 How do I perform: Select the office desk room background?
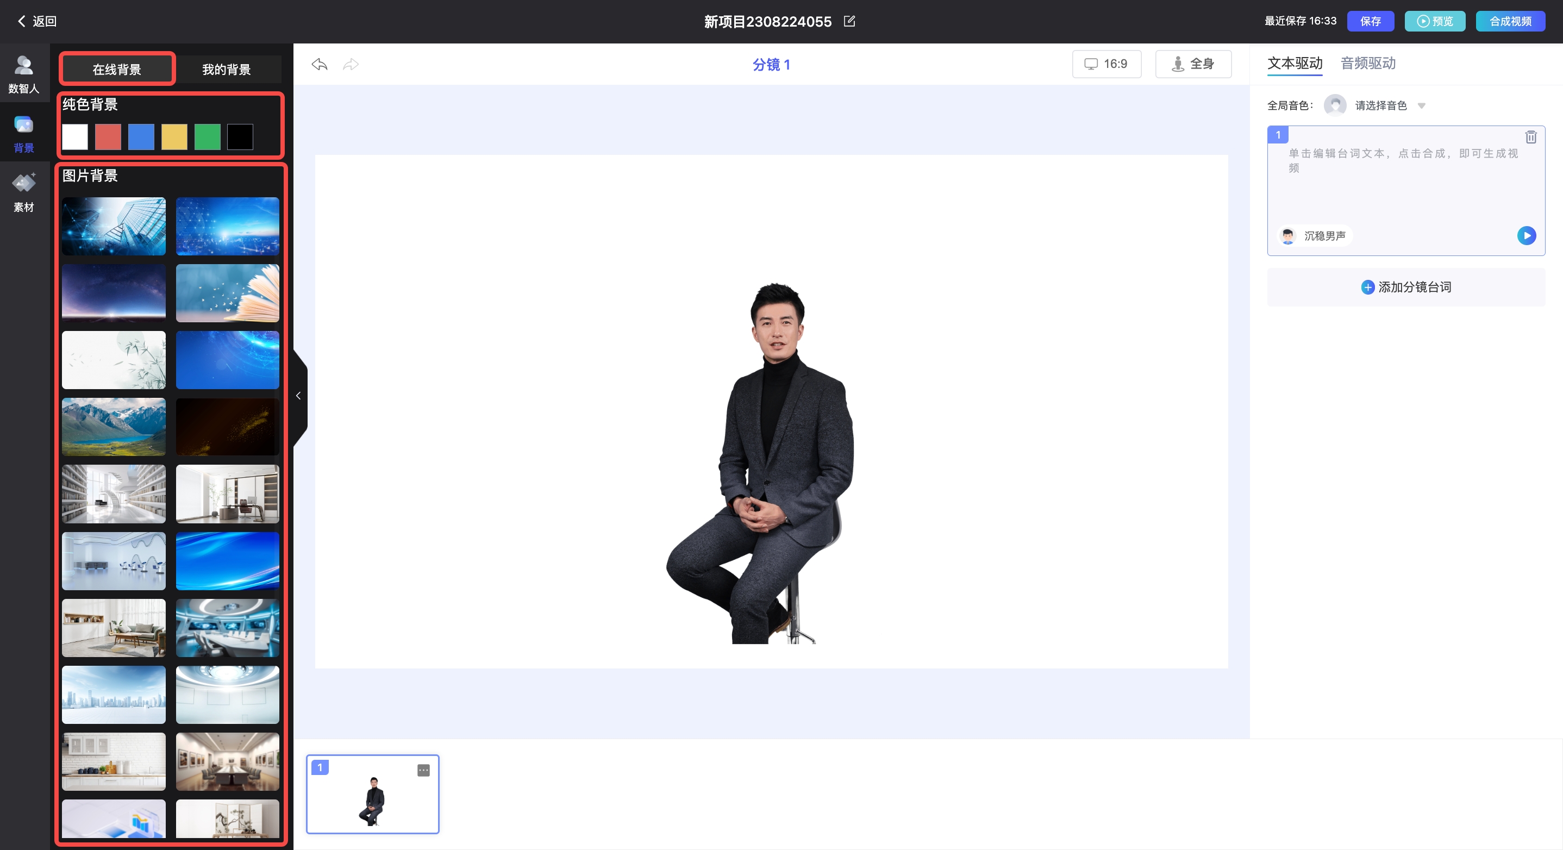pyautogui.click(x=228, y=494)
